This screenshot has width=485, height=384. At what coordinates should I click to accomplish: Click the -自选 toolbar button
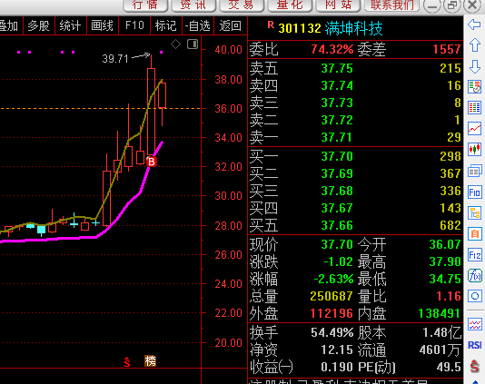click(198, 25)
